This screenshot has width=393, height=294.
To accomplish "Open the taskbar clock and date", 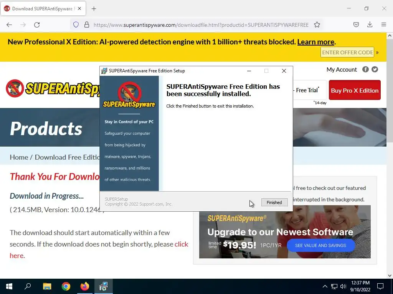I will (x=360, y=286).
